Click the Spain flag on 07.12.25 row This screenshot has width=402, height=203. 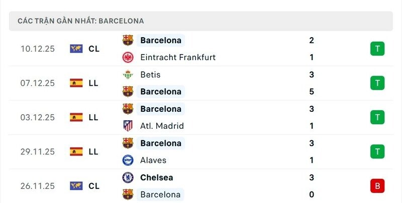[76, 83]
